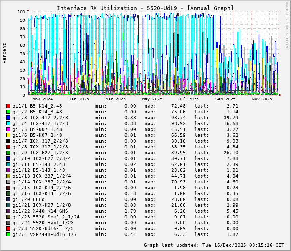Click min value 1.79 for gi1/22

click(x=130, y=211)
